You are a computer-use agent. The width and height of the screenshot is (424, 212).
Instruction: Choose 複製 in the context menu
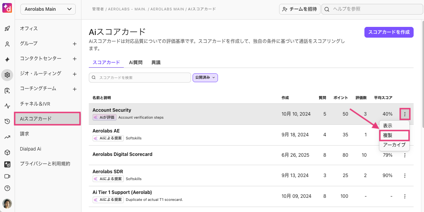click(394, 135)
